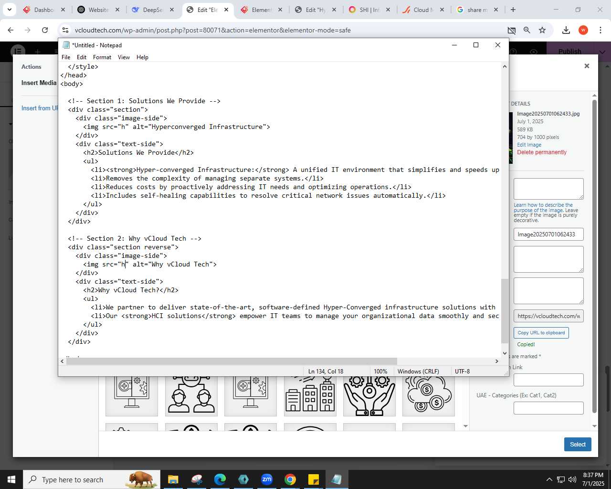Go forward in the browser

(x=28, y=30)
